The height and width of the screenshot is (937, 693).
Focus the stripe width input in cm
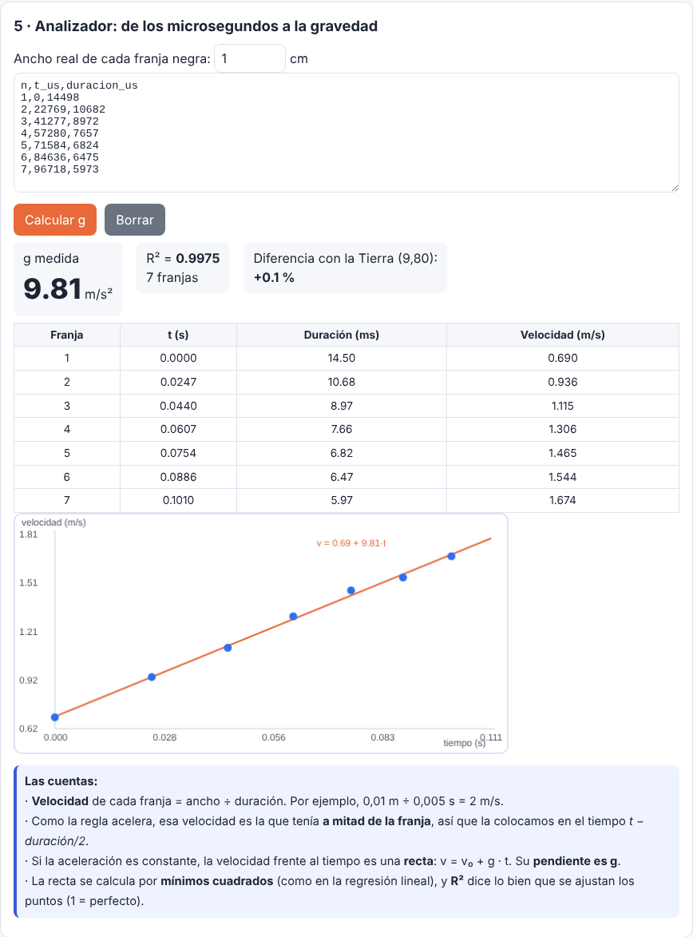coord(250,58)
